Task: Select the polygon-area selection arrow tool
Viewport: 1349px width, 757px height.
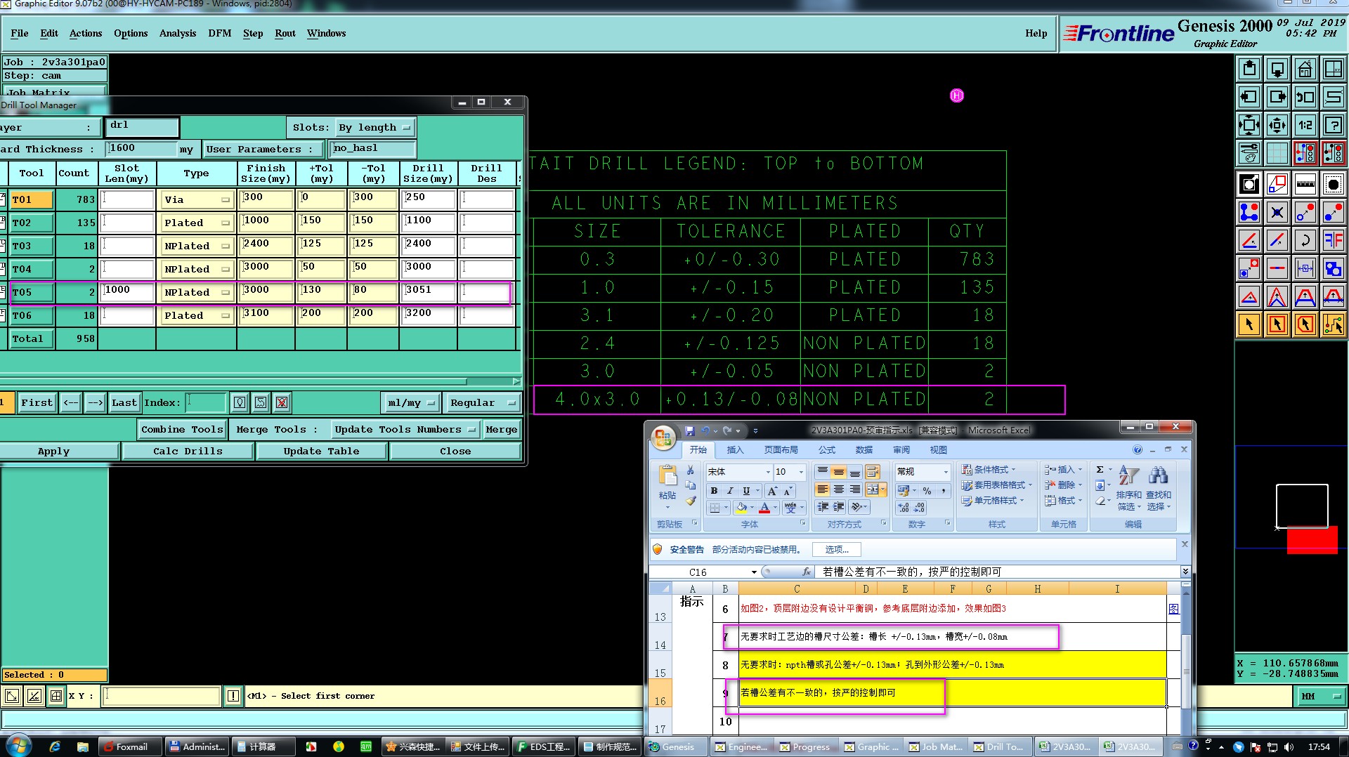Action: point(1305,324)
